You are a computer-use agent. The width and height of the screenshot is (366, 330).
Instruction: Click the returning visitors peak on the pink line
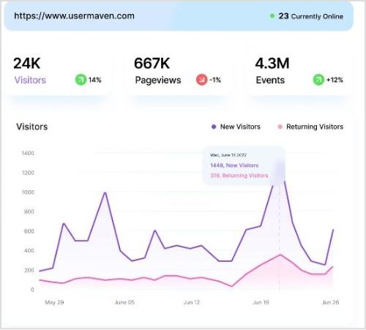click(280, 255)
